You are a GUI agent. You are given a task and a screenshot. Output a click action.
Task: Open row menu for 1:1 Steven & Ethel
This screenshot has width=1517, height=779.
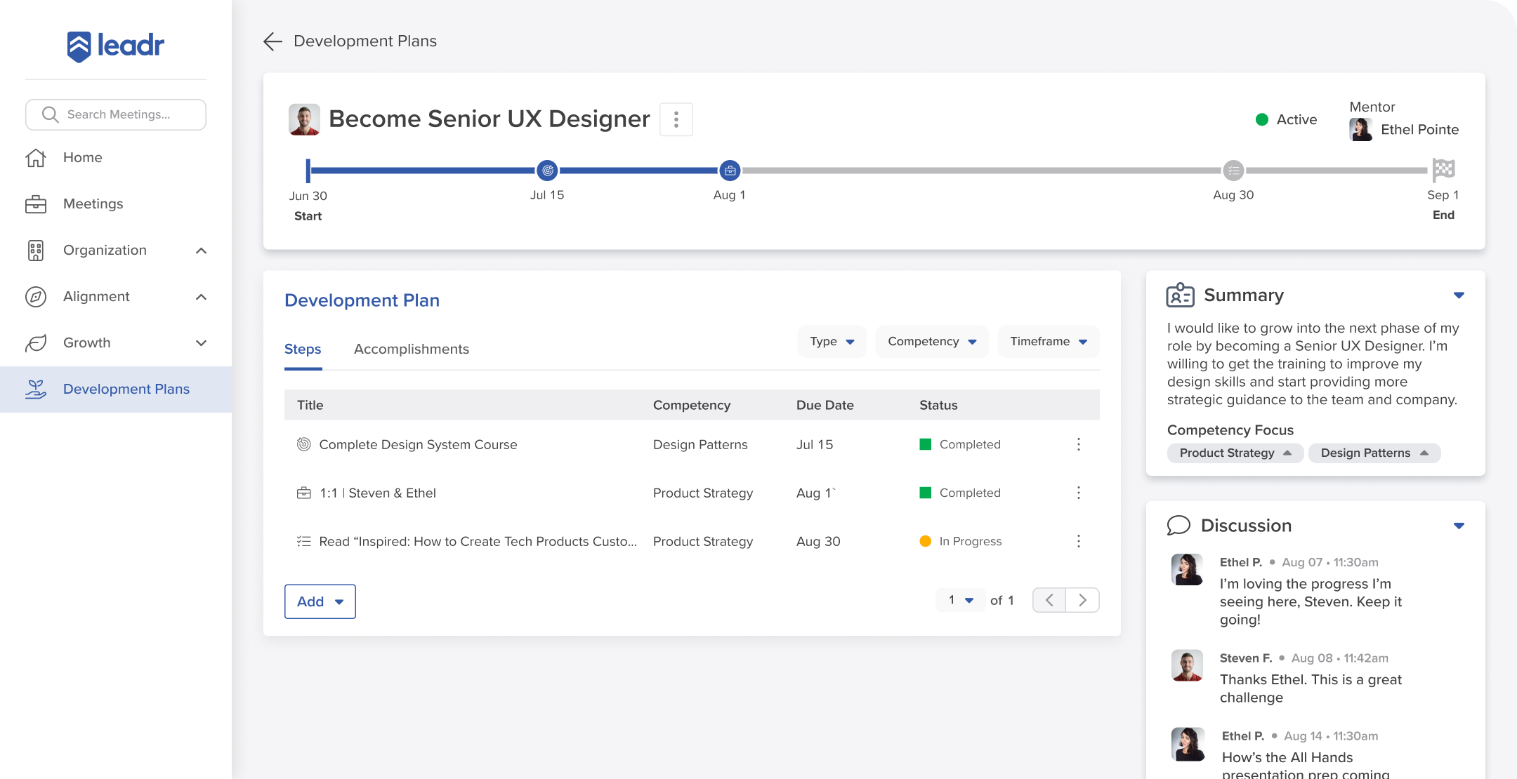tap(1079, 493)
